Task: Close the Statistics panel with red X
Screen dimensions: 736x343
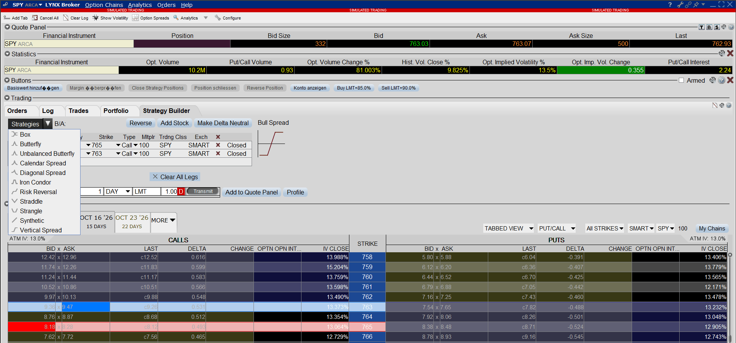Action: [x=730, y=54]
